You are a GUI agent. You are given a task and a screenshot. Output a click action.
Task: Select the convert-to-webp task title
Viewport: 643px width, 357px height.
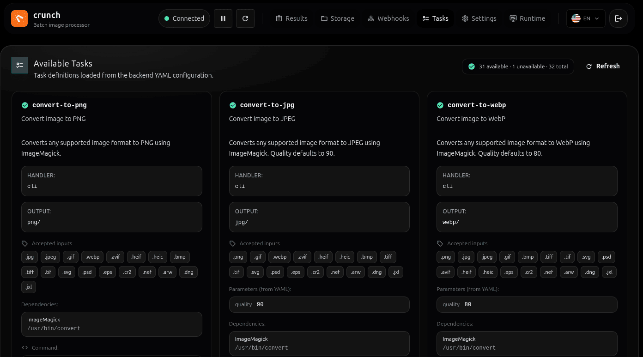(x=477, y=105)
